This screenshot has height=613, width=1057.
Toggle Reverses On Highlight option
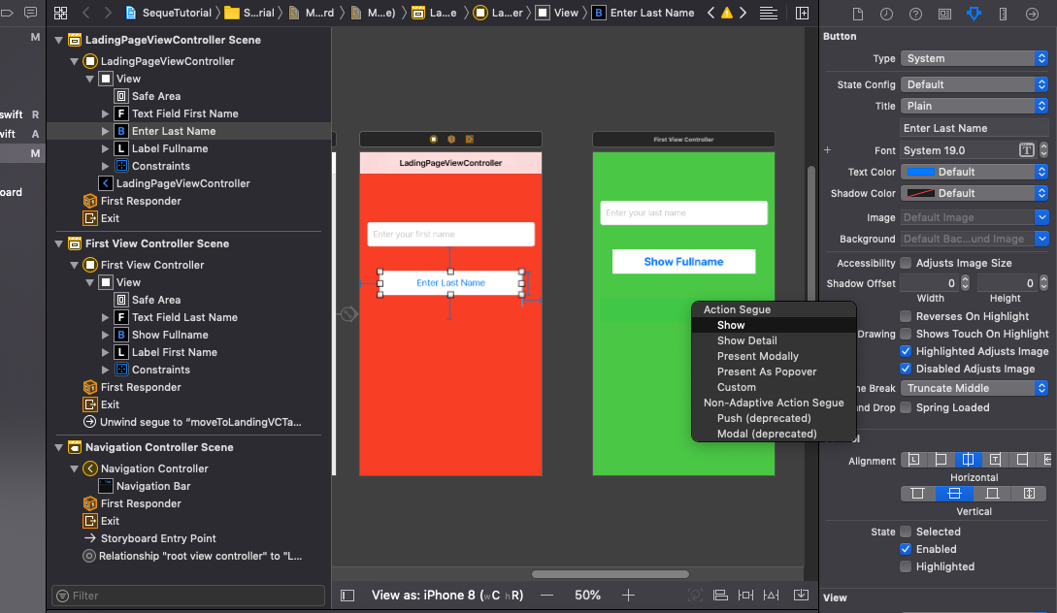[906, 316]
